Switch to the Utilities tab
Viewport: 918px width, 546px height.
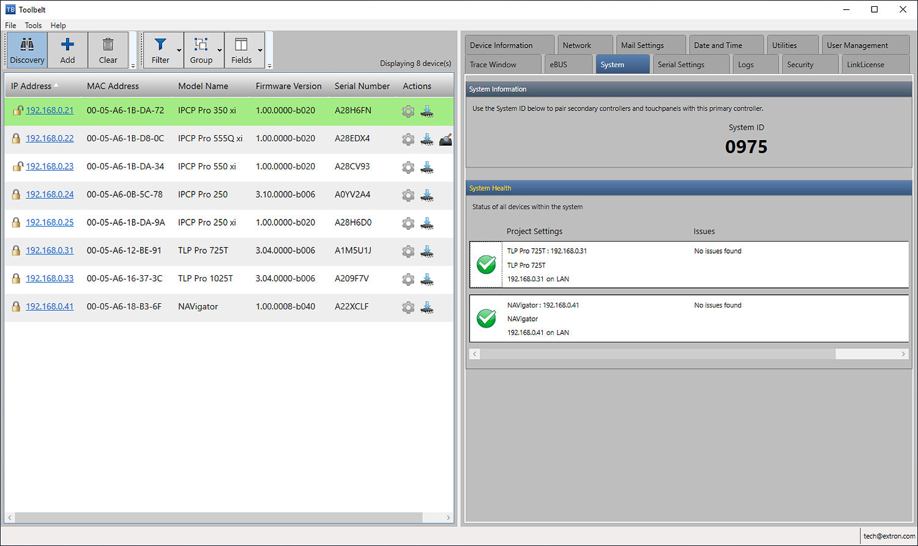click(x=793, y=45)
